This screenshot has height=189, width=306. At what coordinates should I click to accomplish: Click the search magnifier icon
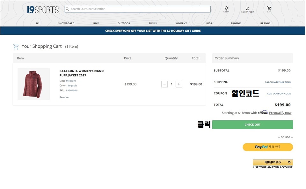67,9
